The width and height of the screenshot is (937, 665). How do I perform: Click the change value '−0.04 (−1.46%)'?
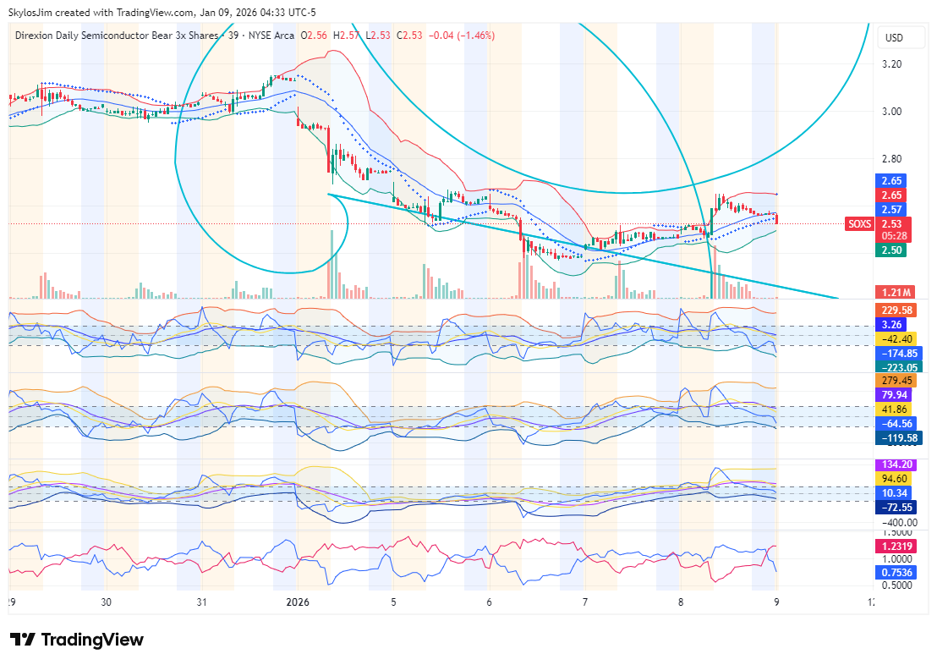coord(462,36)
